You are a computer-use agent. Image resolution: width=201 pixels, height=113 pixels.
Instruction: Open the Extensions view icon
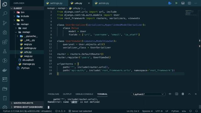pyautogui.click(x=5, y=42)
